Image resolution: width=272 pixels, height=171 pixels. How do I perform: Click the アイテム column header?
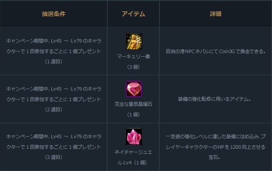pos(133,14)
